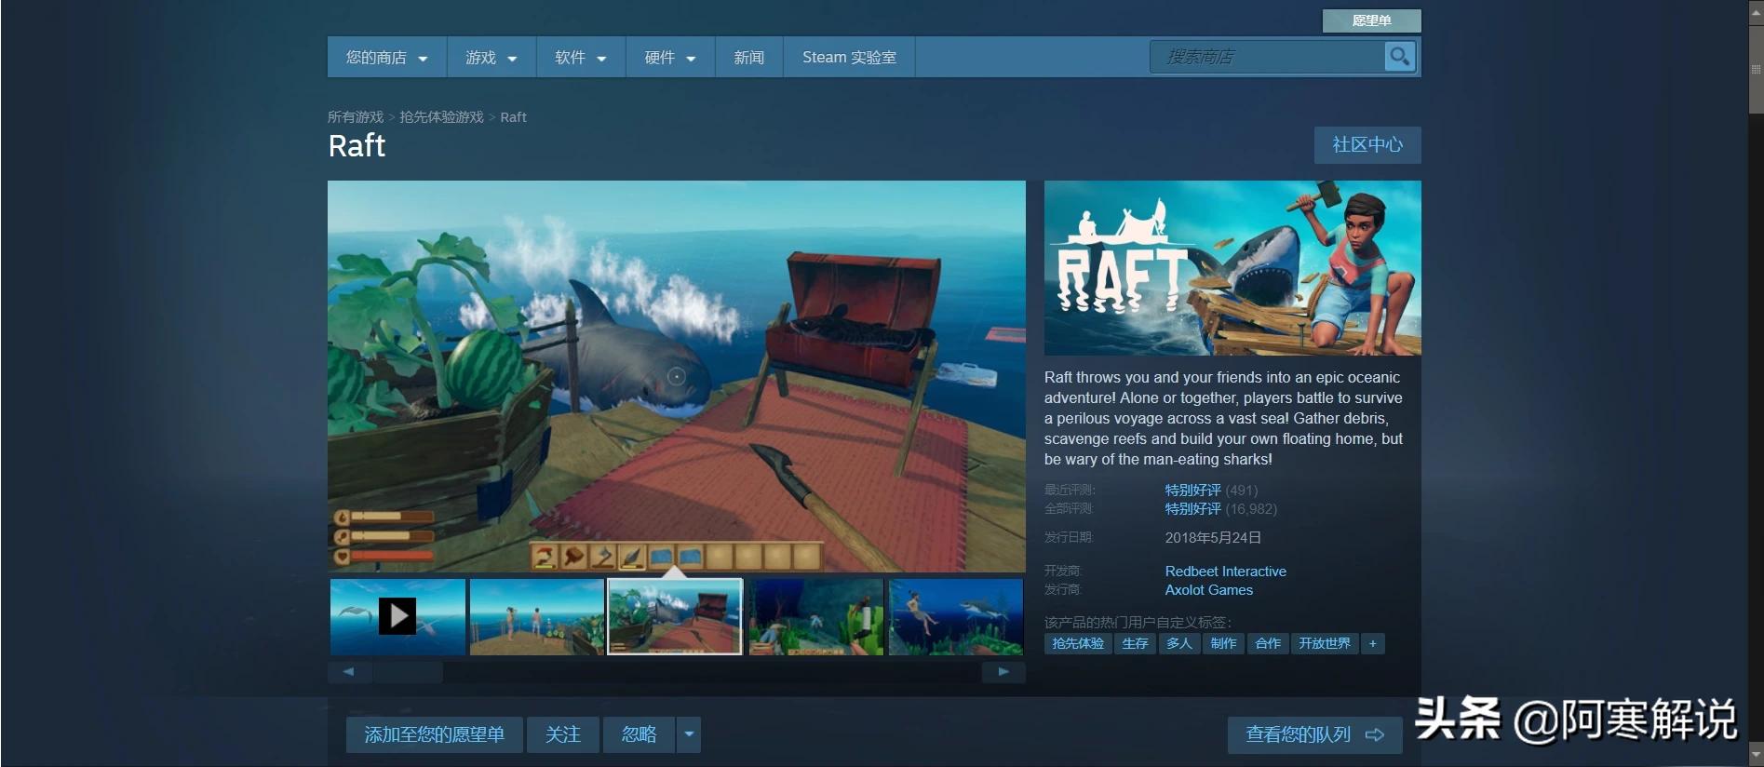Viewport: 1764px width, 767px height.
Task: Expand the 软件 dropdown menu
Action: pos(580,58)
